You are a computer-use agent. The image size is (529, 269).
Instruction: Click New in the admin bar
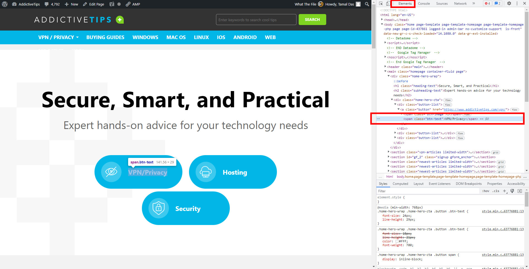71,4
